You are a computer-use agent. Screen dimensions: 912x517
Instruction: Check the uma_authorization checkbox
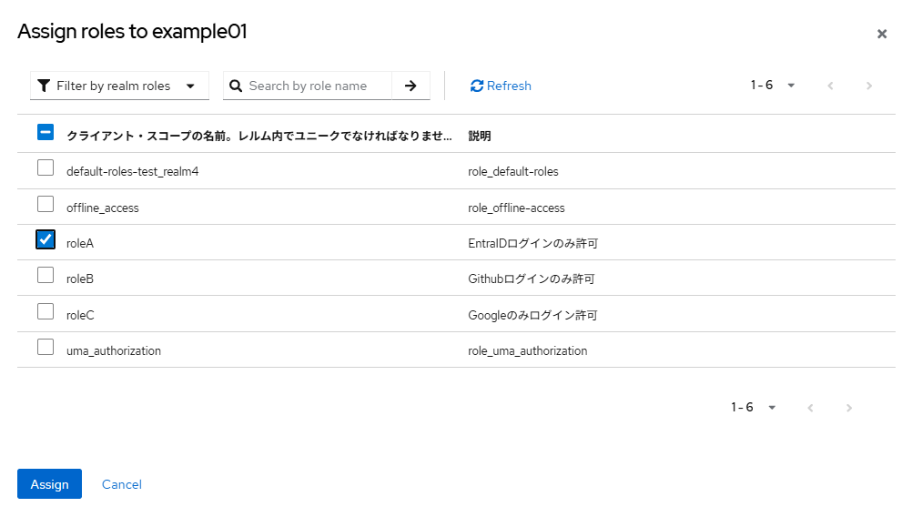(x=46, y=347)
